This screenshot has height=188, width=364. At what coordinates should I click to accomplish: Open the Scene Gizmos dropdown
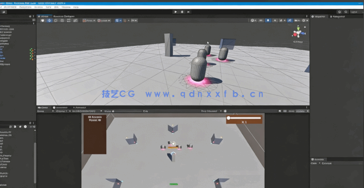305,21
